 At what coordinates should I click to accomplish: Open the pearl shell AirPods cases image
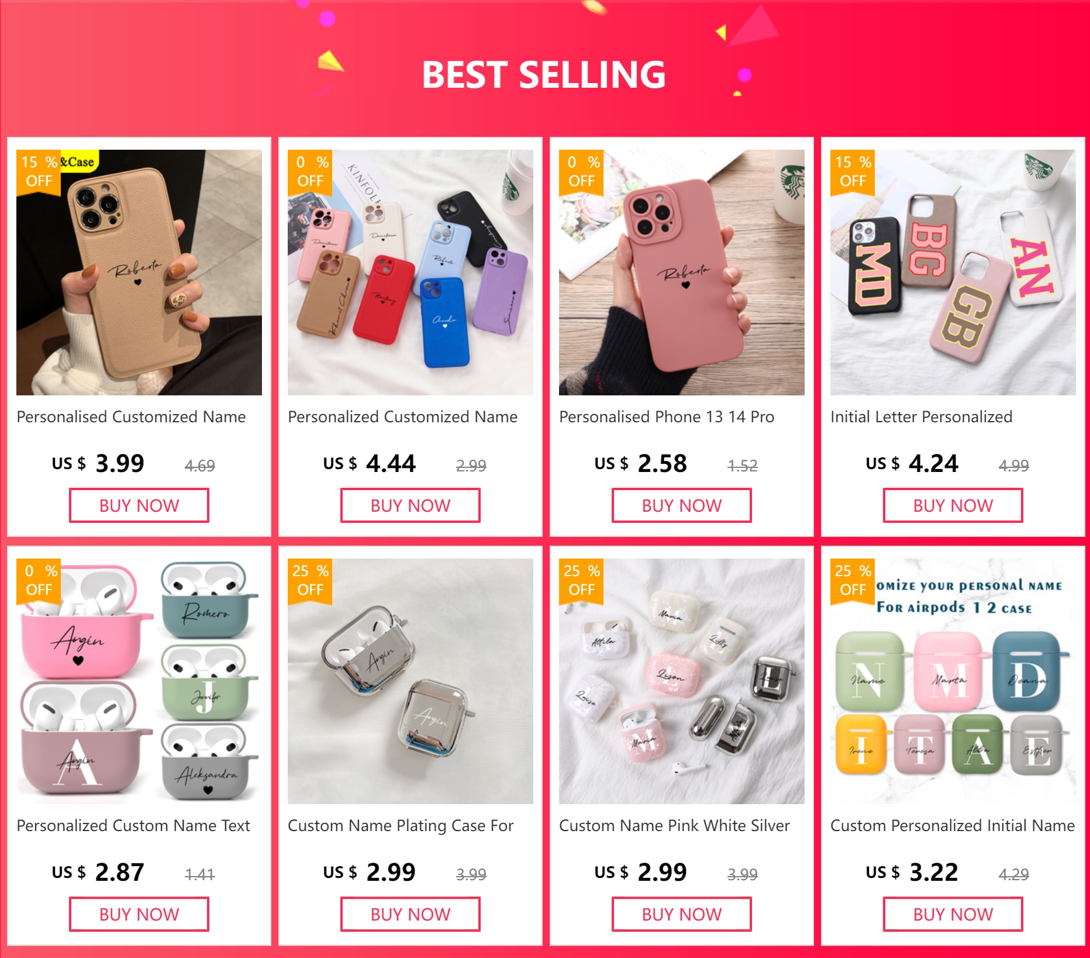682,681
